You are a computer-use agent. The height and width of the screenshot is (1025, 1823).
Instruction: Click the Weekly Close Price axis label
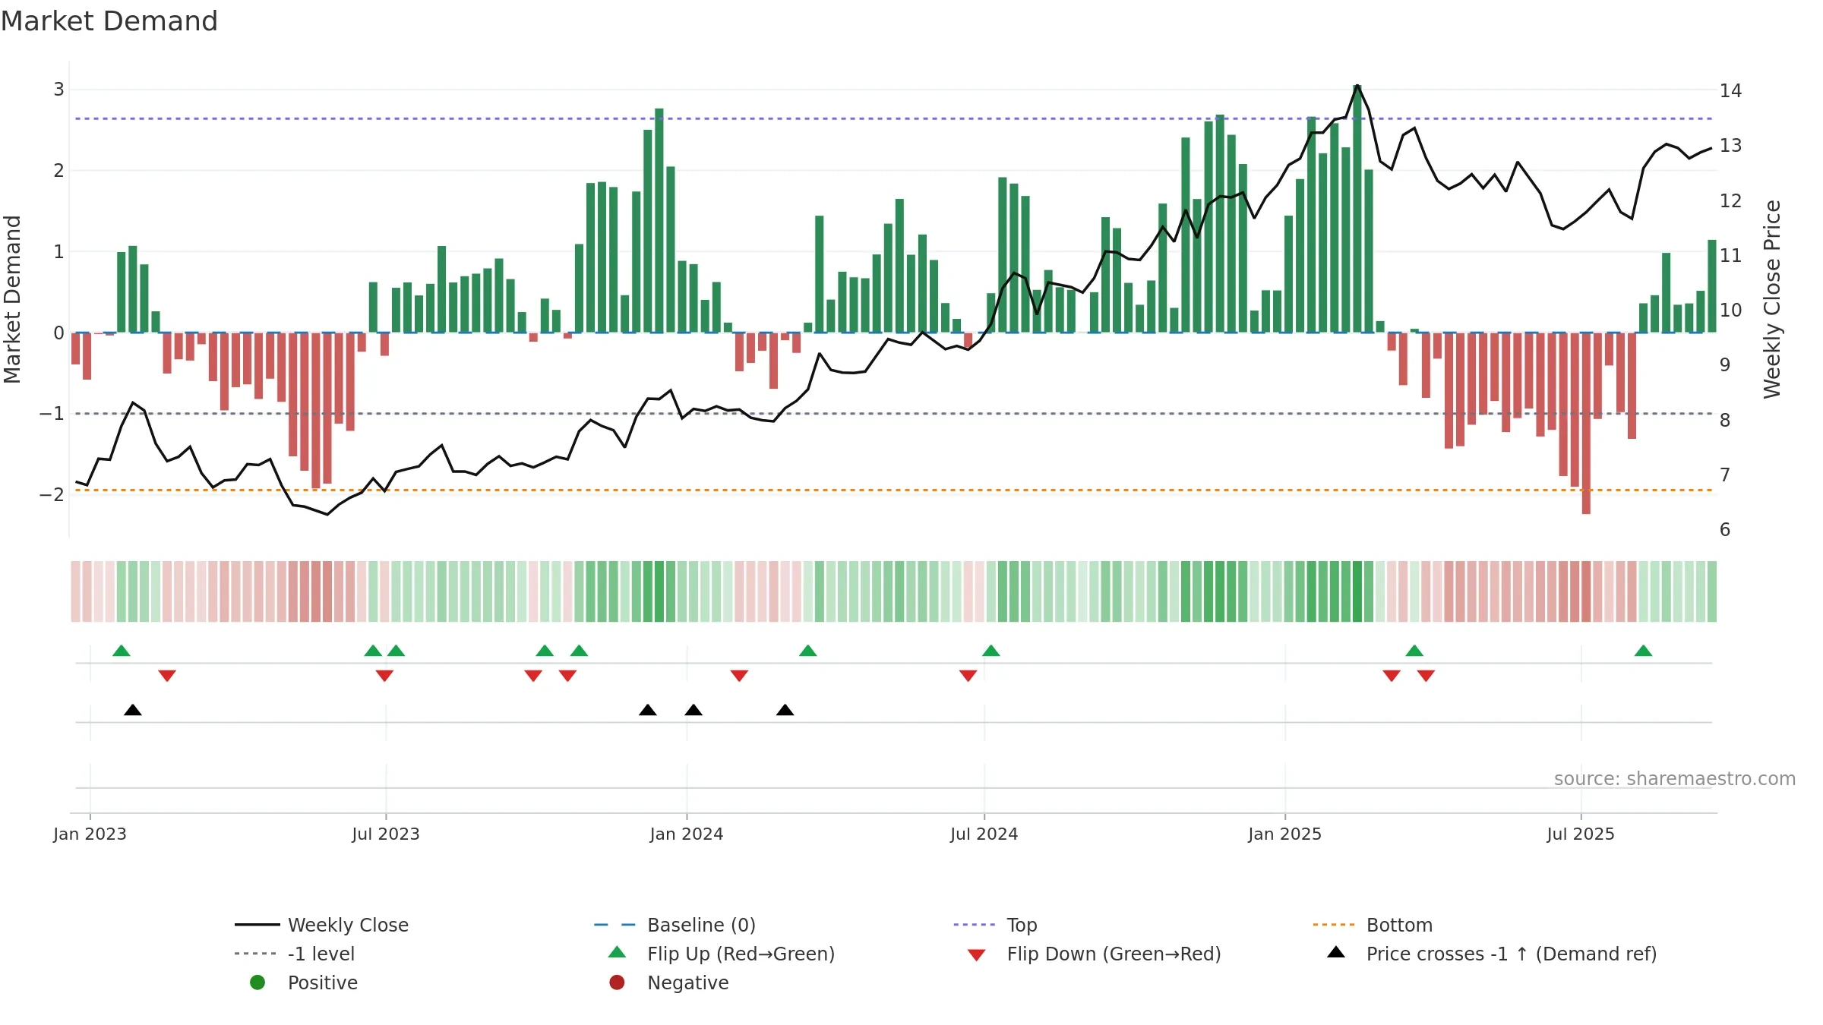point(1772,299)
